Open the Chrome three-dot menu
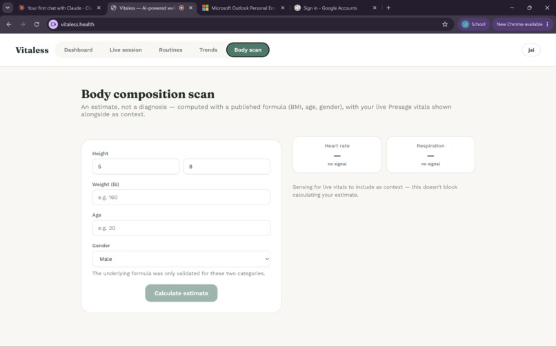Screen dimensions: 556x347 (x=548, y=24)
